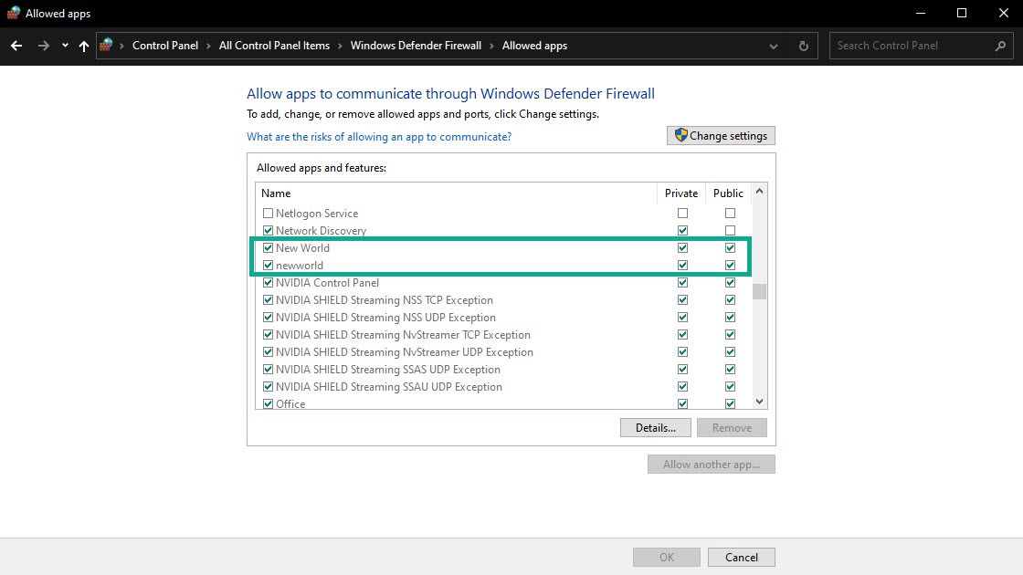Open the address bar history dropdown
The width and height of the screenshot is (1023, 575).
coord(773,45)
